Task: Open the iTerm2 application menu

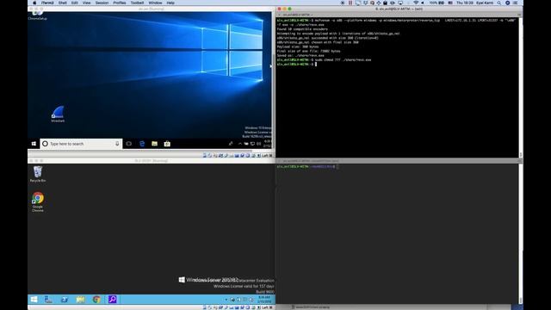Action: click(x=47, y=3)
